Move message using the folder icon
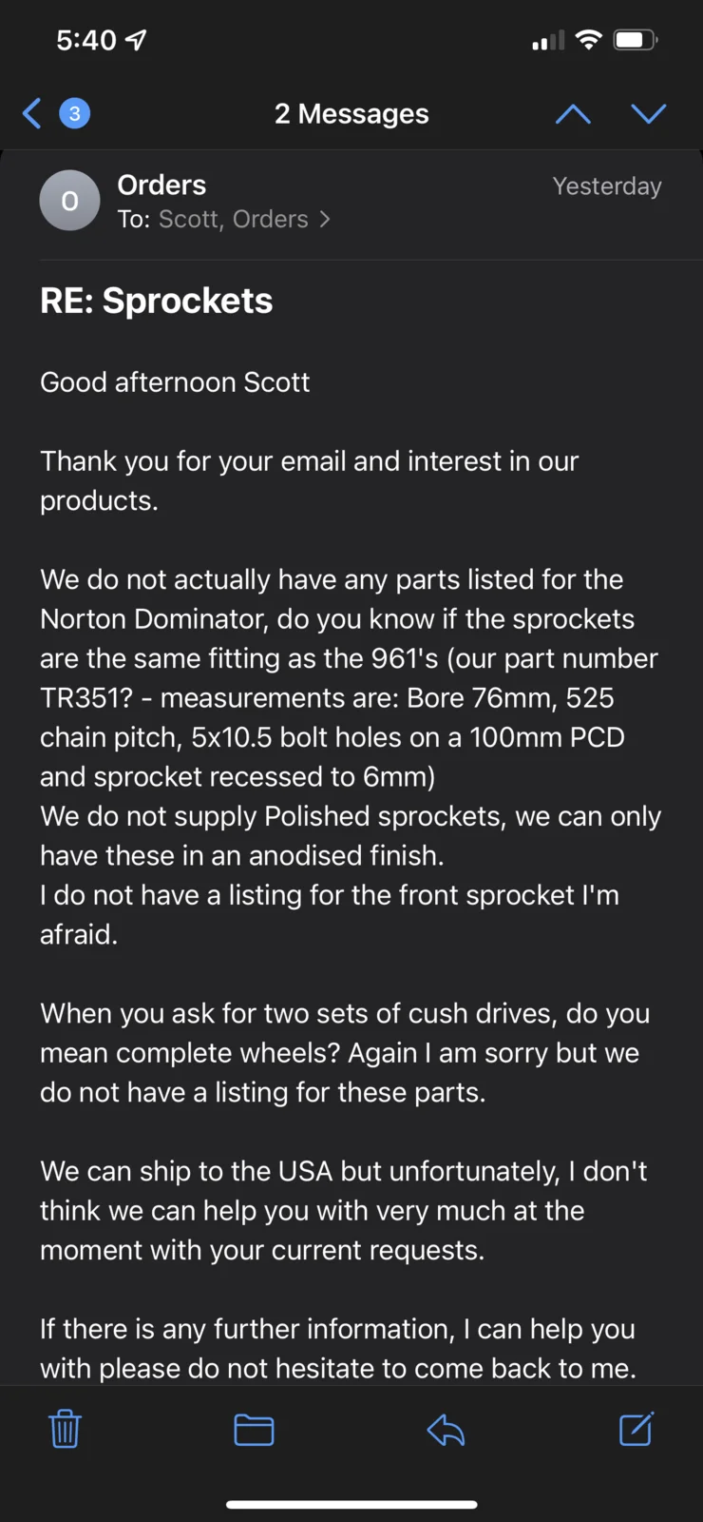 coord(254,1429)
